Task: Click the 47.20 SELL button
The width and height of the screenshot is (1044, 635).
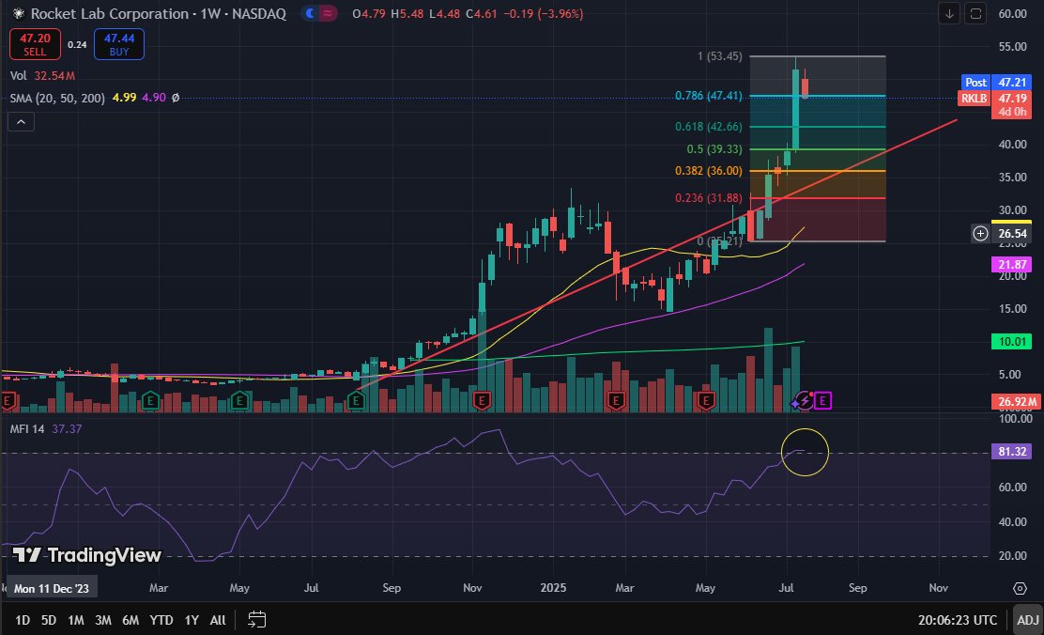Action: point(35,44)
